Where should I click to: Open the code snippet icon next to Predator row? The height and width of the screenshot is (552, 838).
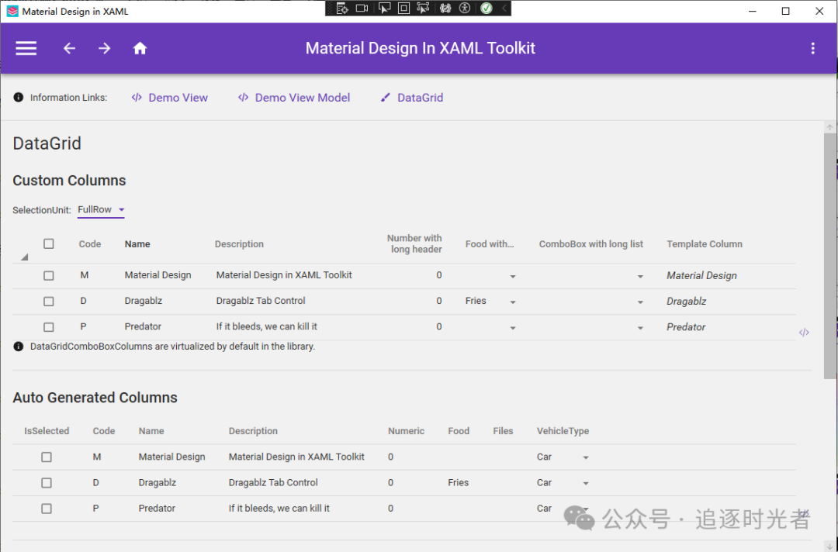coord(805,332)
